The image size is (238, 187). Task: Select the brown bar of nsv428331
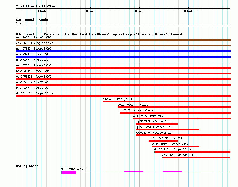(123, 40)
